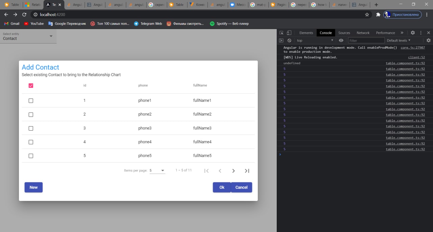Click the fullName column header
The height and width of the screenshot is (232, 433).
point(200,85)
